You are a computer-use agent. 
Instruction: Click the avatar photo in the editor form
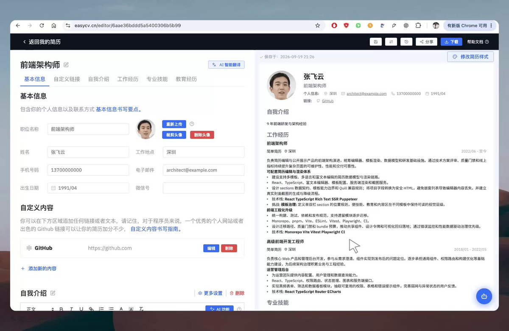point(145,129)
